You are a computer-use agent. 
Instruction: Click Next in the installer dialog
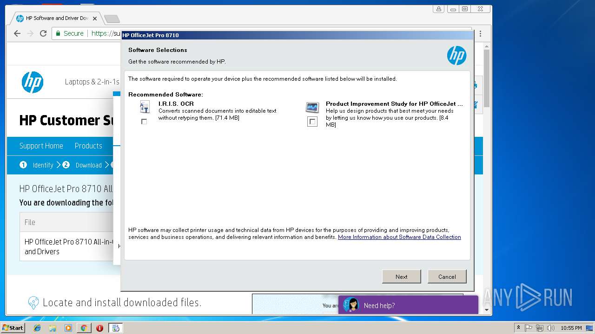pos(402,276)
